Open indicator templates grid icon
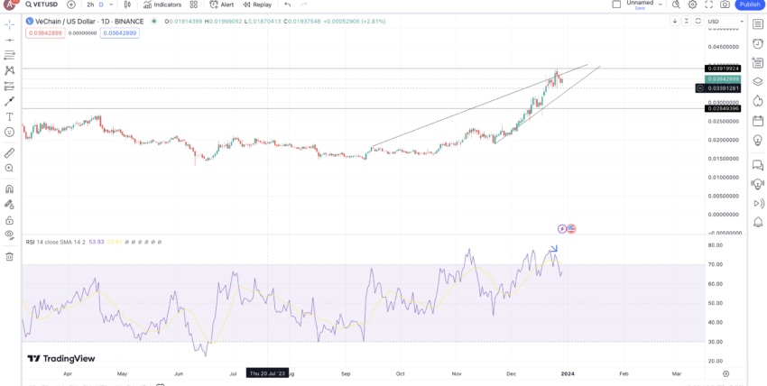This screenshot has height=386, width=767. [194, 5]
